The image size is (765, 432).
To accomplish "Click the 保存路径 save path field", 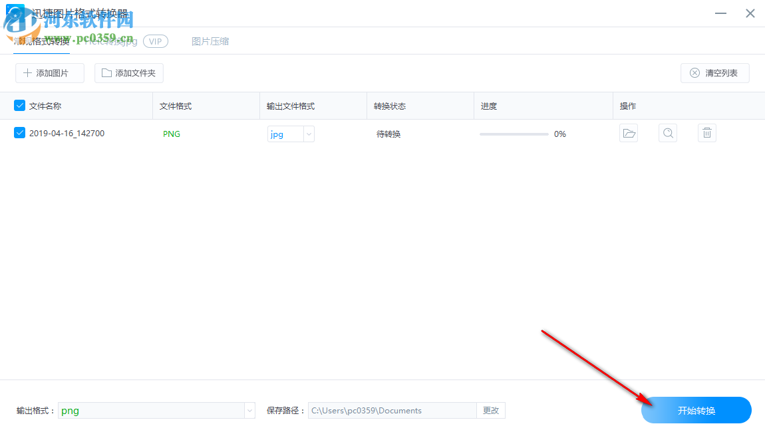I will [x=392, y=410].
